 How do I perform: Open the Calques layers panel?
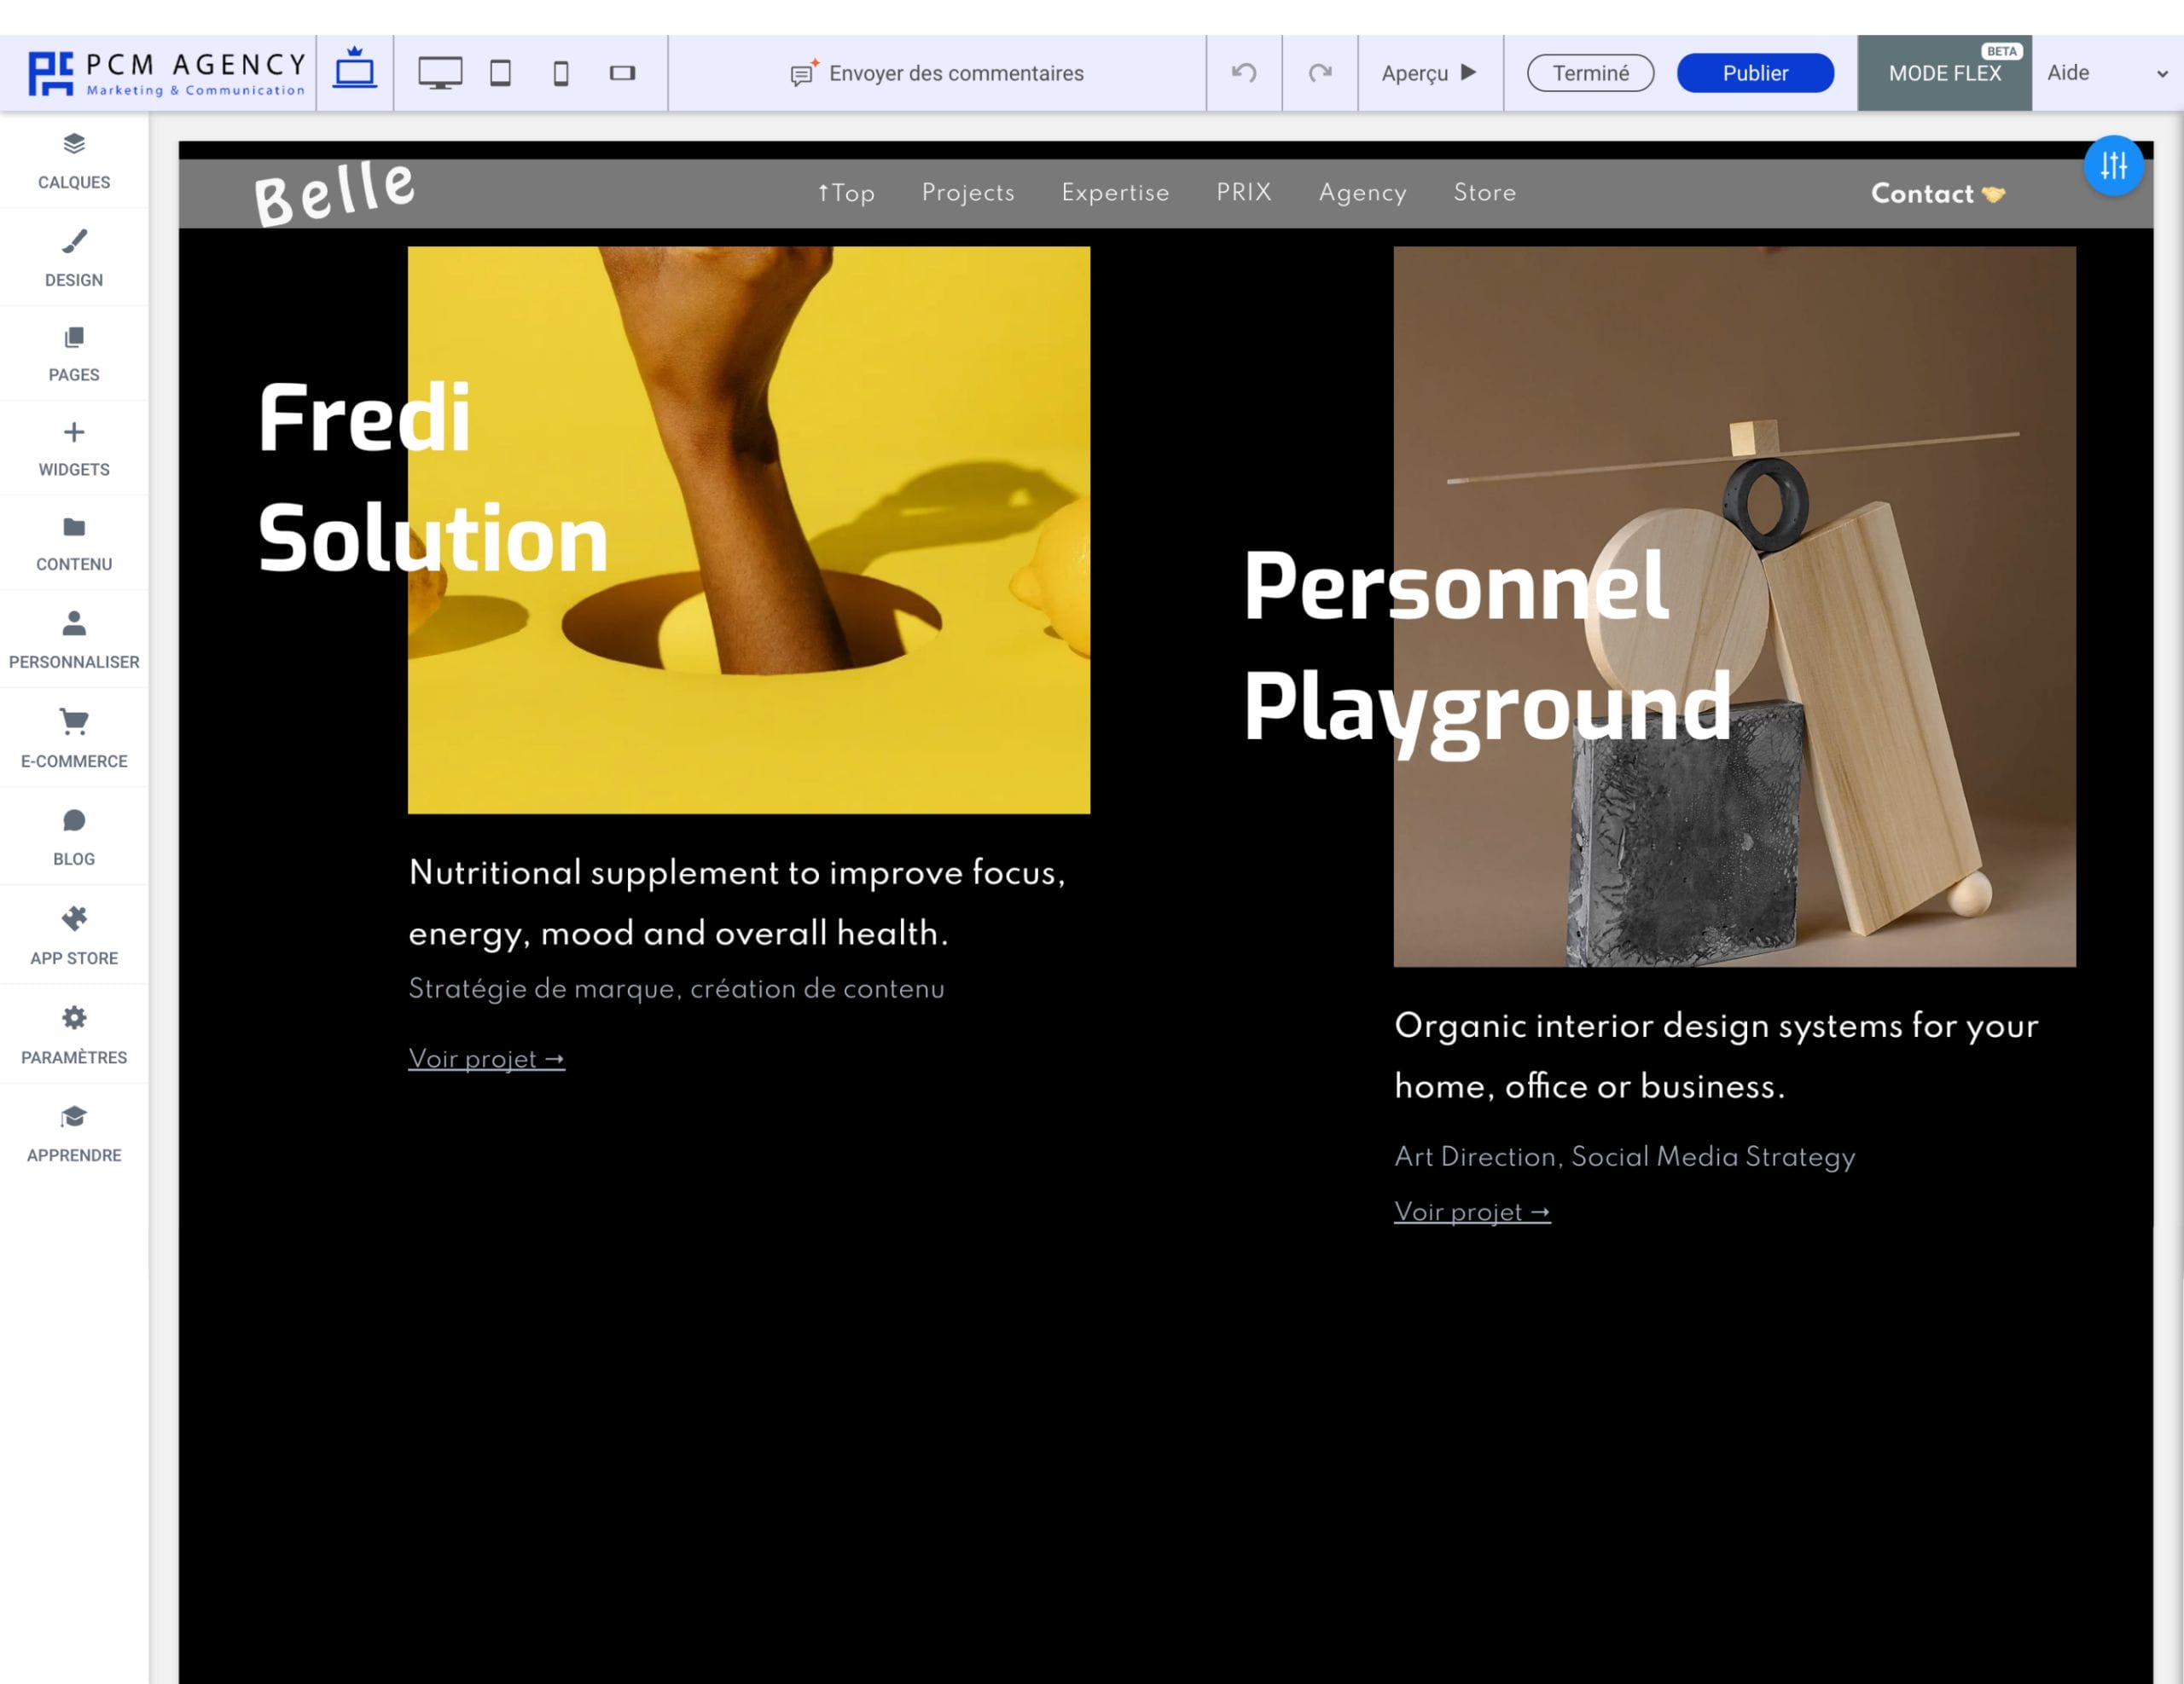tap(74, 160)
